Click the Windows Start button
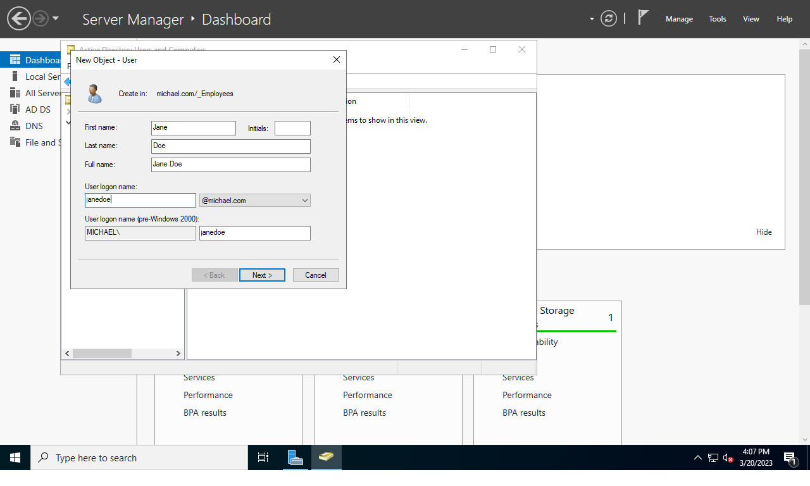The image size is (810, 486). (x=15, y=458)
